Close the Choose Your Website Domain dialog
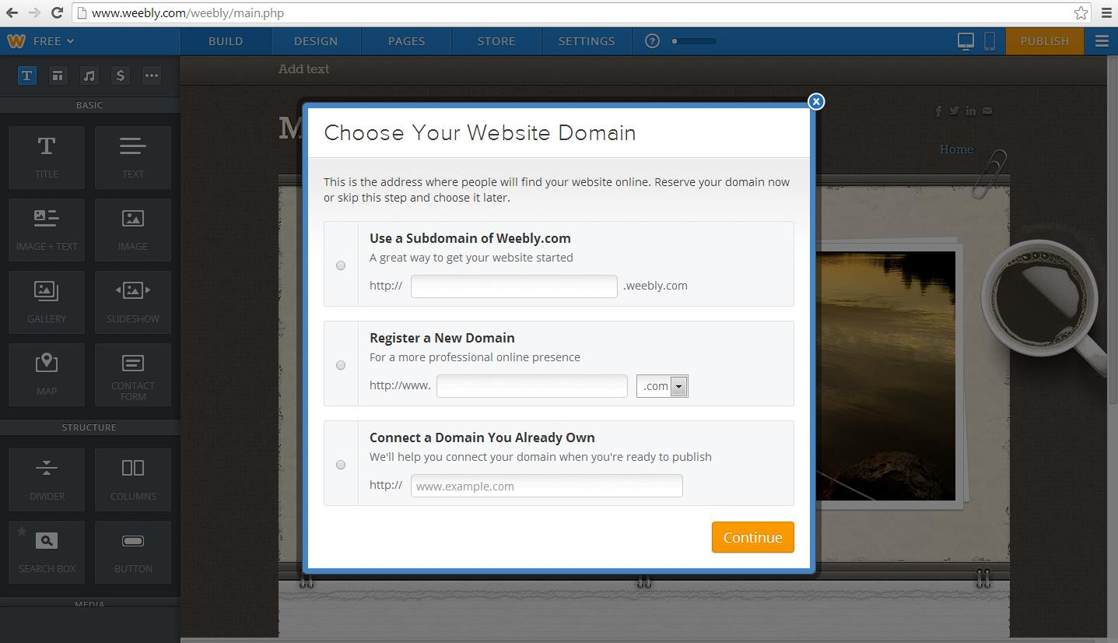 [815, 101]
